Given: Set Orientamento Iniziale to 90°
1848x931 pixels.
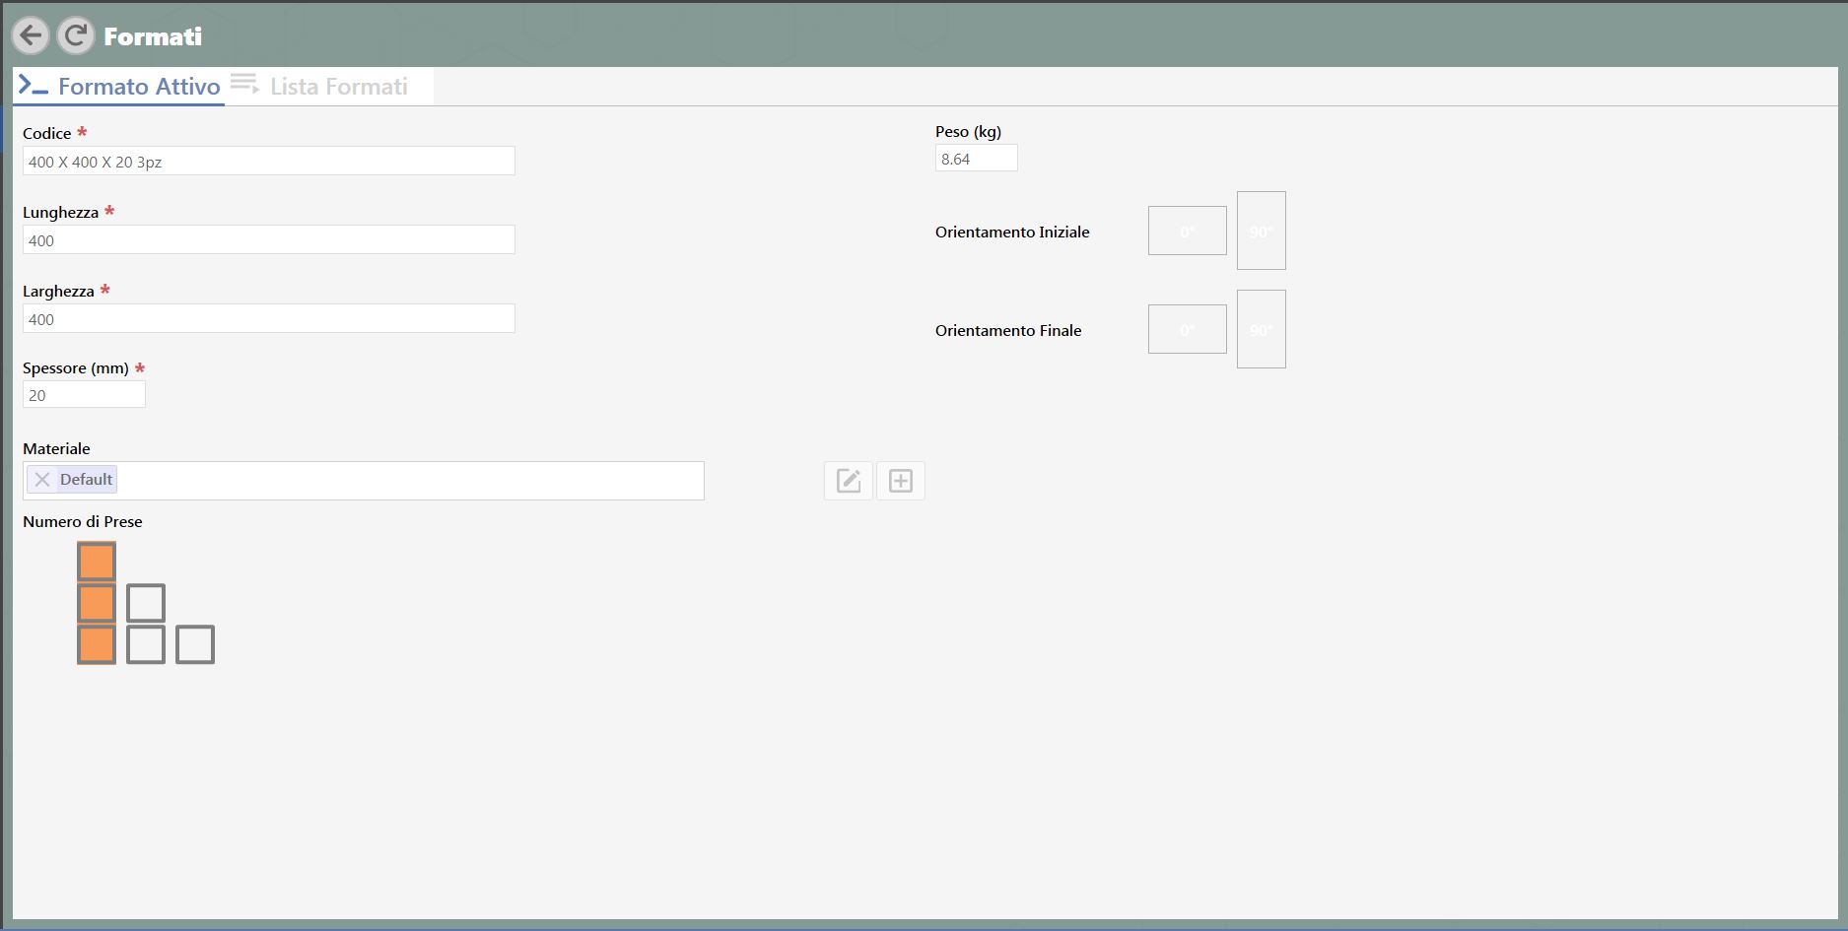Looking at the screenshot, I should pos(1261,232).
